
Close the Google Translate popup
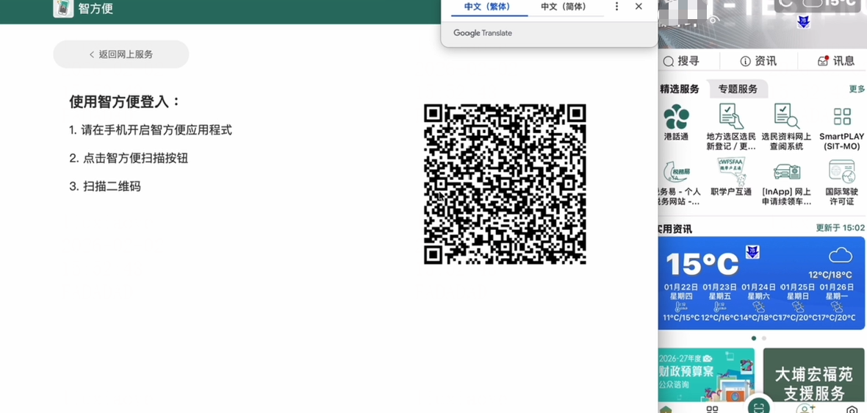tap(638, 7)
